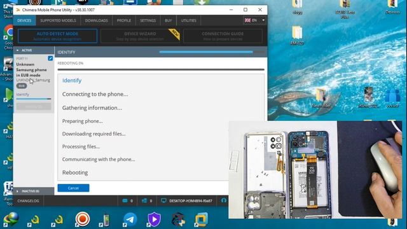Click the EUB mode badge
The width and height of the screenshot is (407, 229).
pyautogui.click(x=22, y=86)
